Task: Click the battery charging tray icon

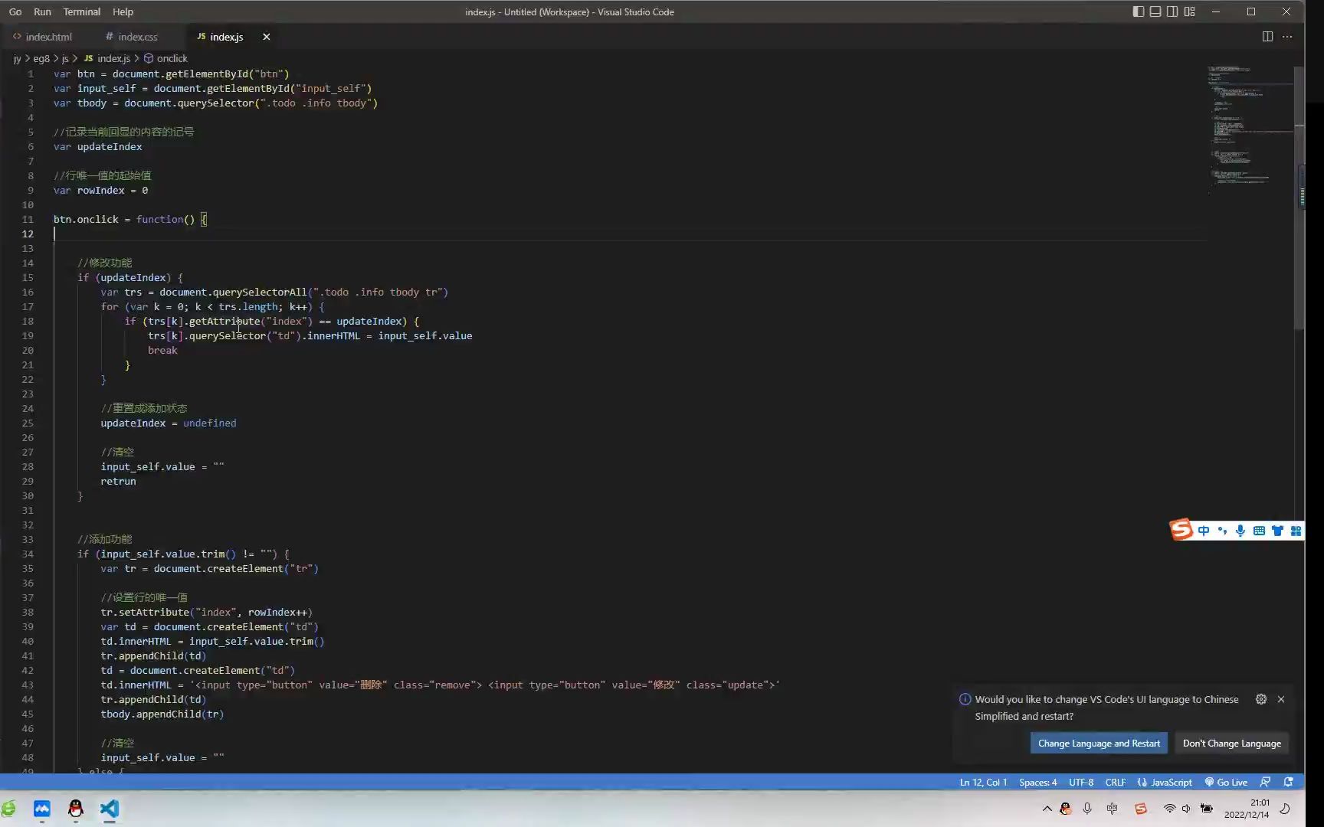Action: (x=1207, y=809)
